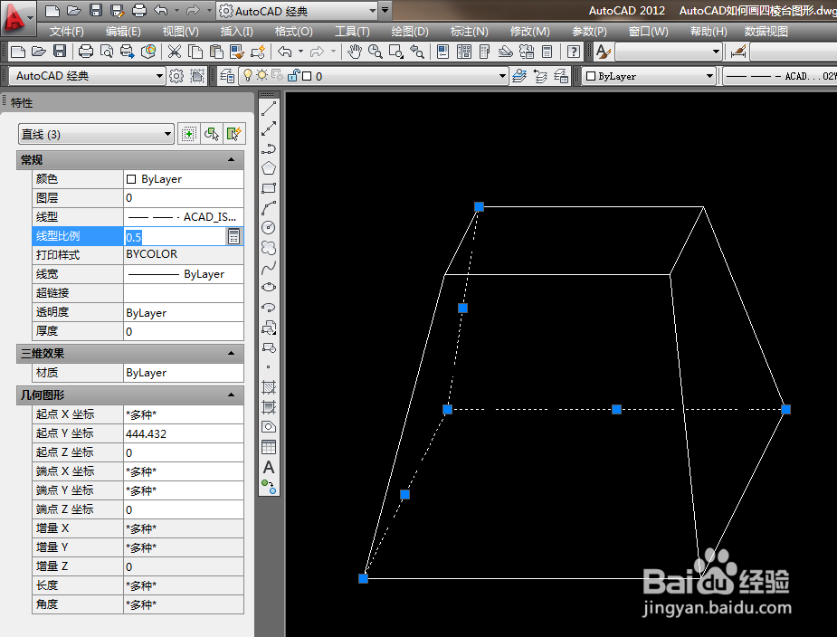Click the Plot print icon
The width and height of the screenshot is (837, 637).
[85, 52]
